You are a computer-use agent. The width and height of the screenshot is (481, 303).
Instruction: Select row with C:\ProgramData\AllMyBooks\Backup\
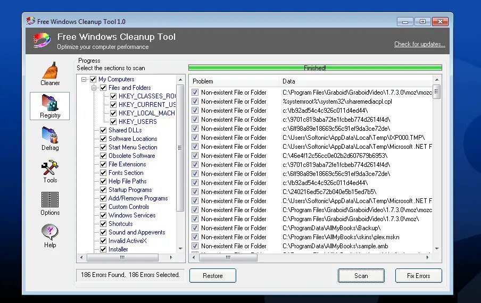point(311,228)
